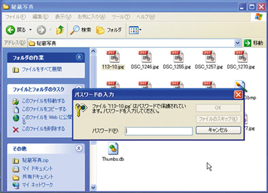Open the お気に入り(A) menu

pos(91,17)
